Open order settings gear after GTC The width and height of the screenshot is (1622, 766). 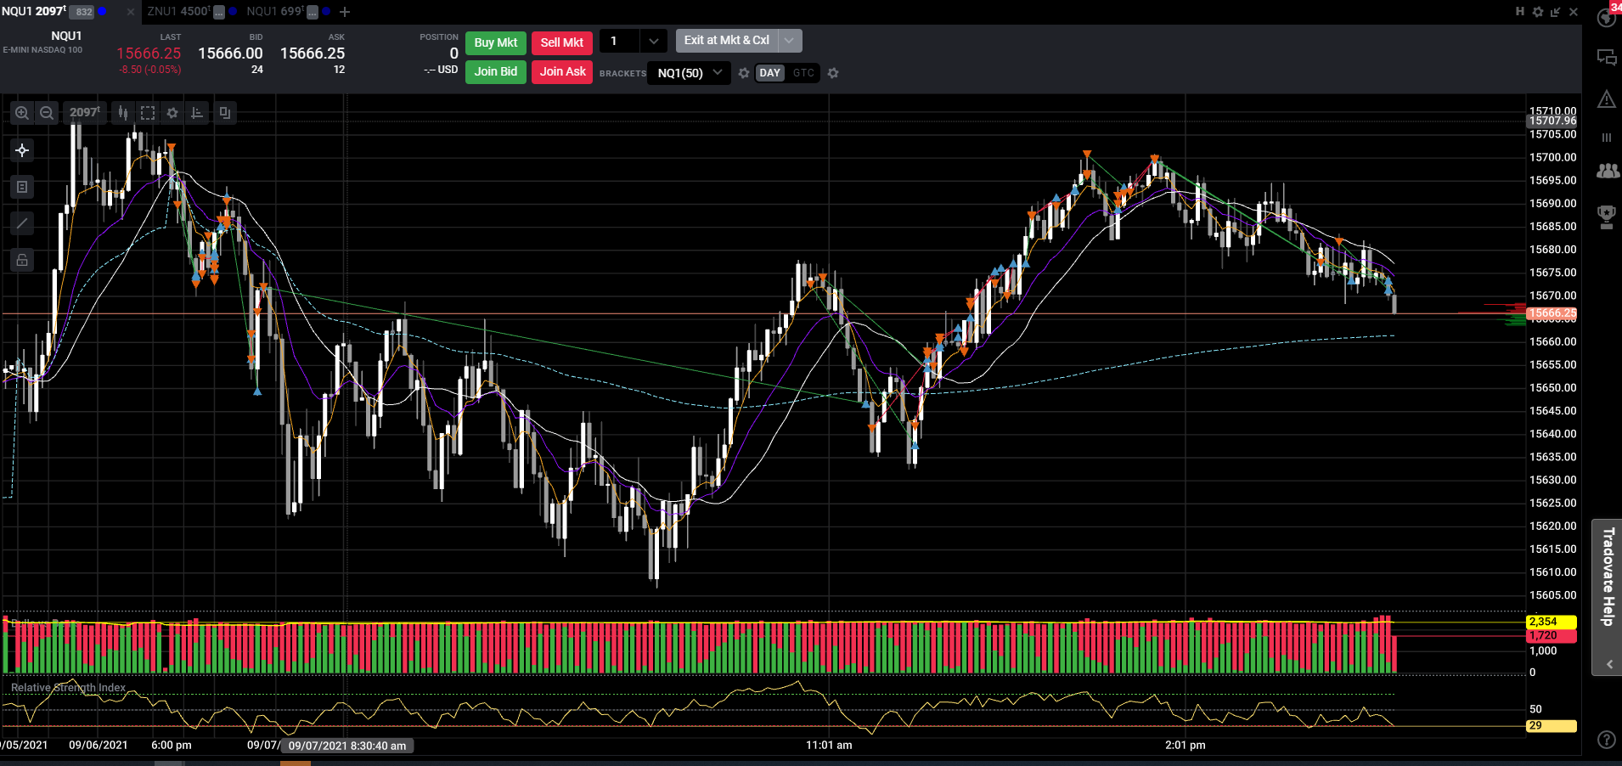pos(833,73)
